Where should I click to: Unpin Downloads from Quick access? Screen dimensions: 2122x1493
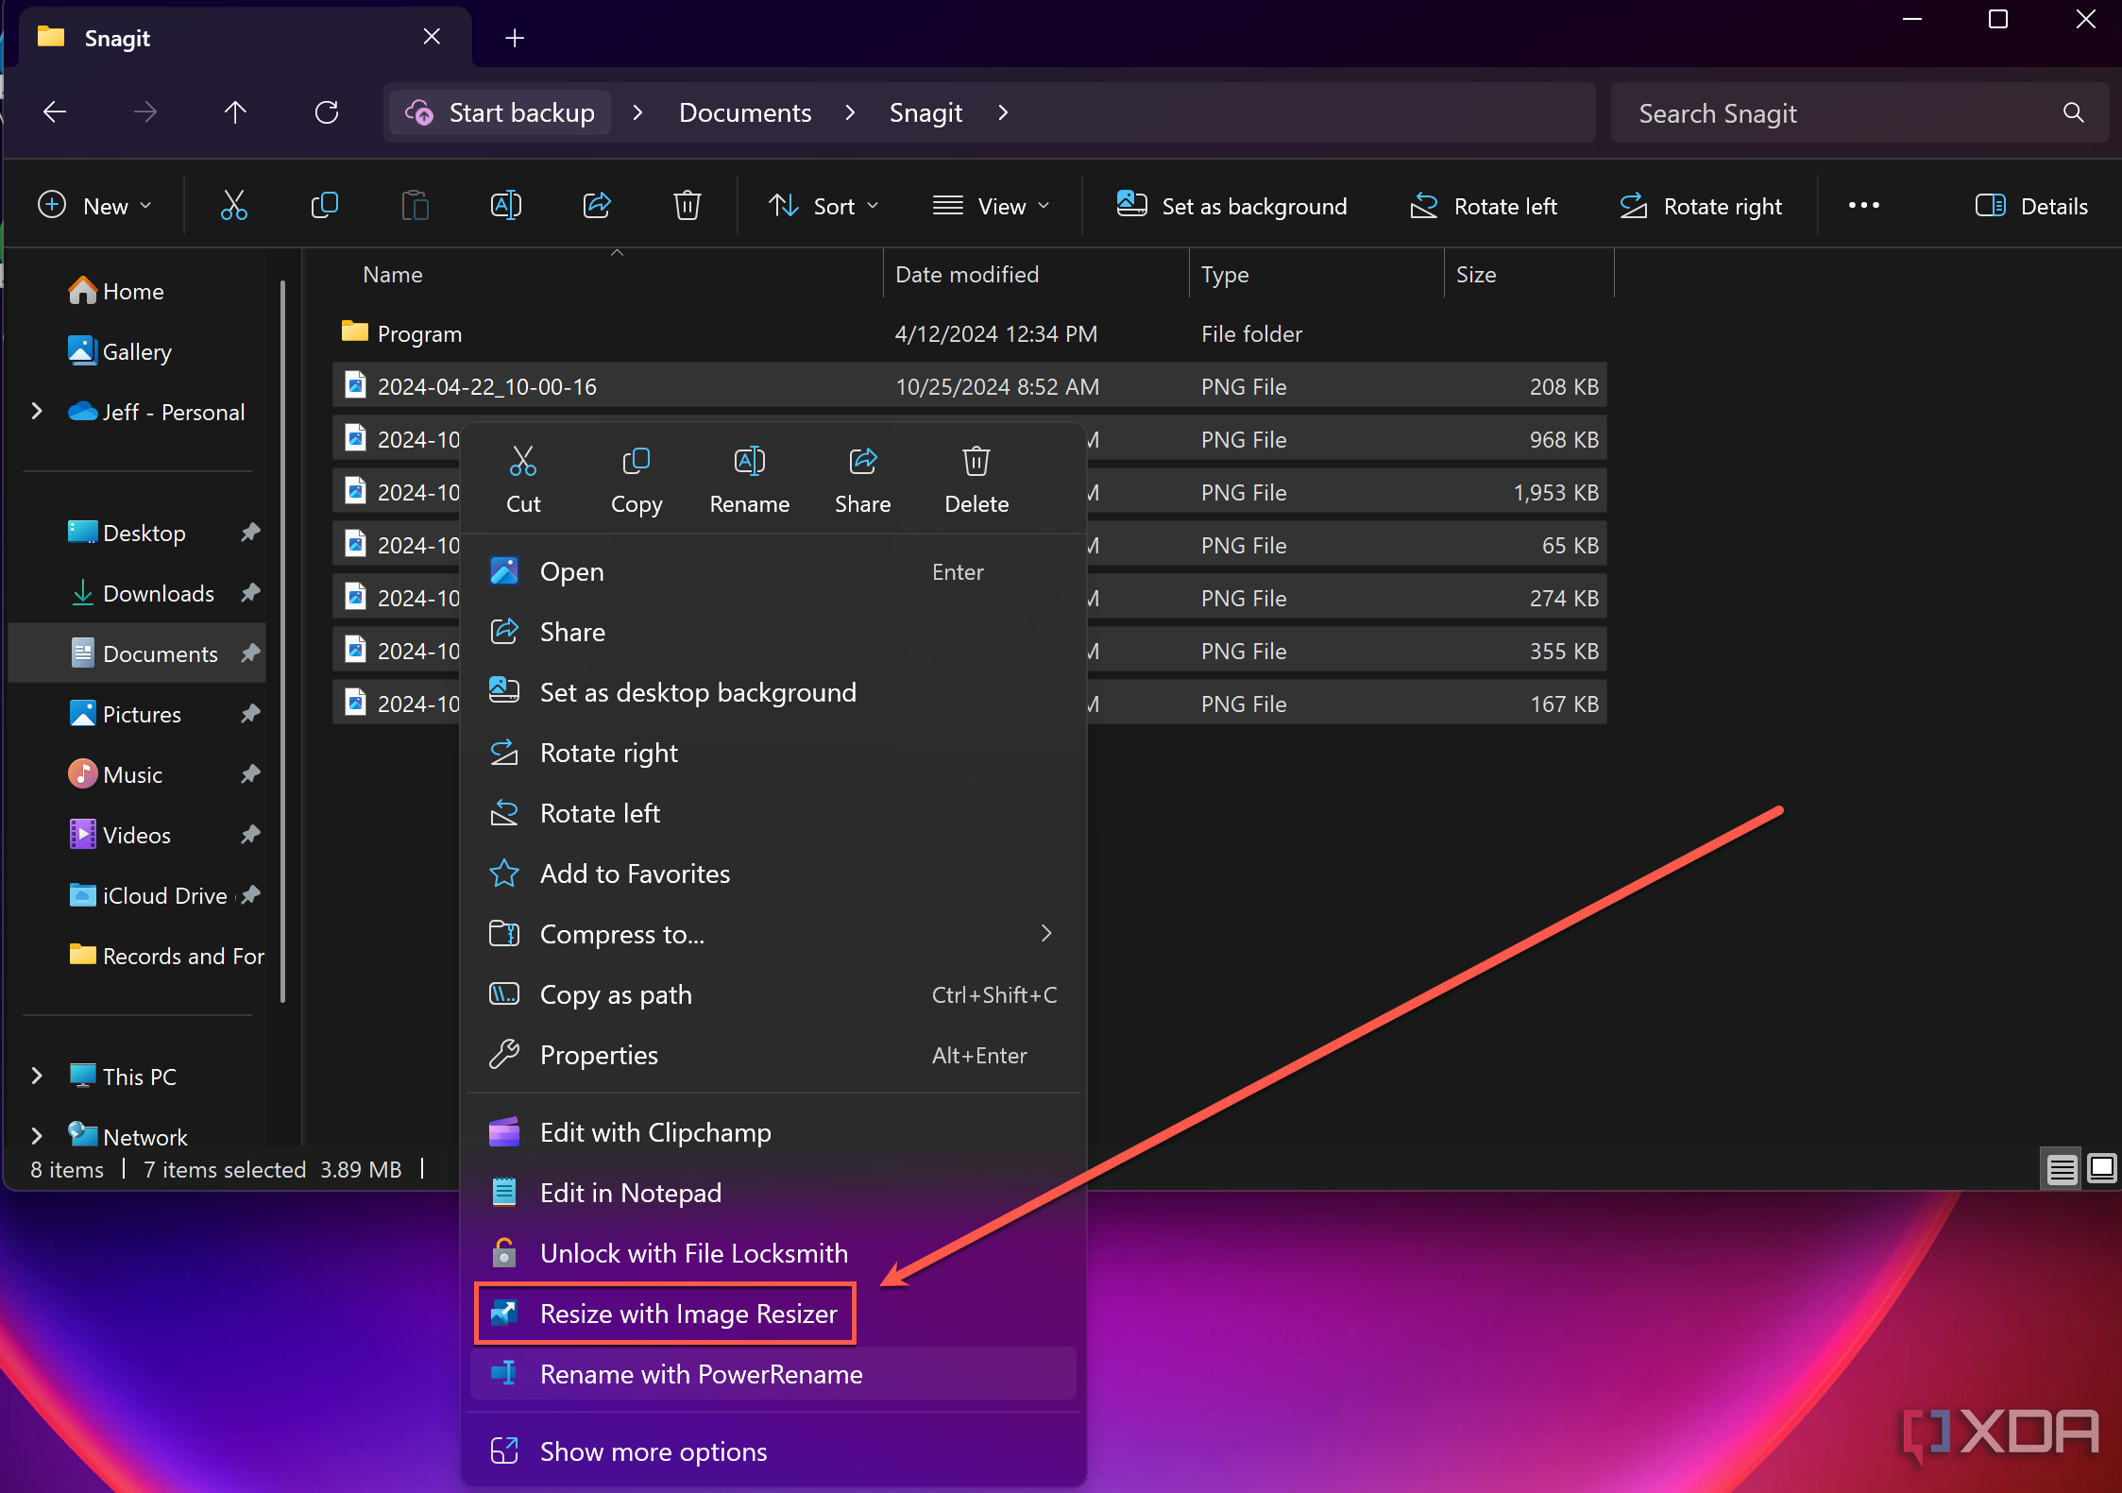[250, 593]
